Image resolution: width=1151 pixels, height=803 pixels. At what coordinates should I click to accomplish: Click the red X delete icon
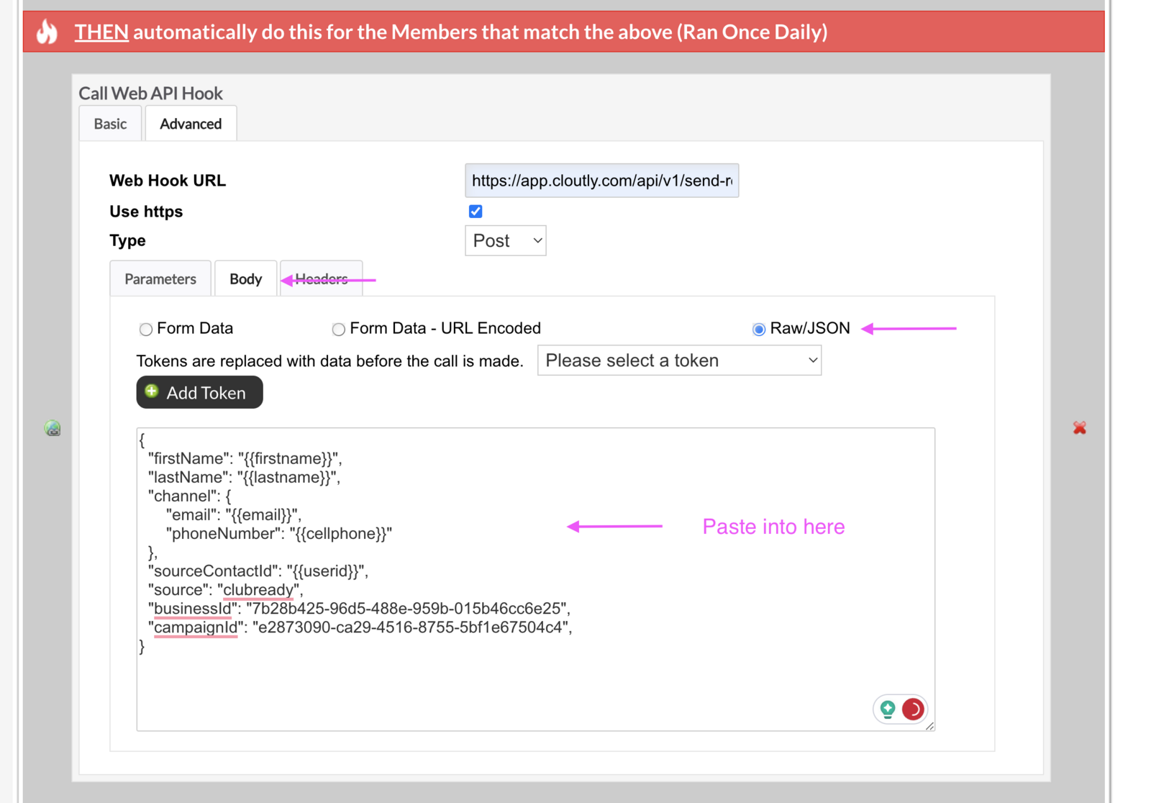(x=1079, y=428)
